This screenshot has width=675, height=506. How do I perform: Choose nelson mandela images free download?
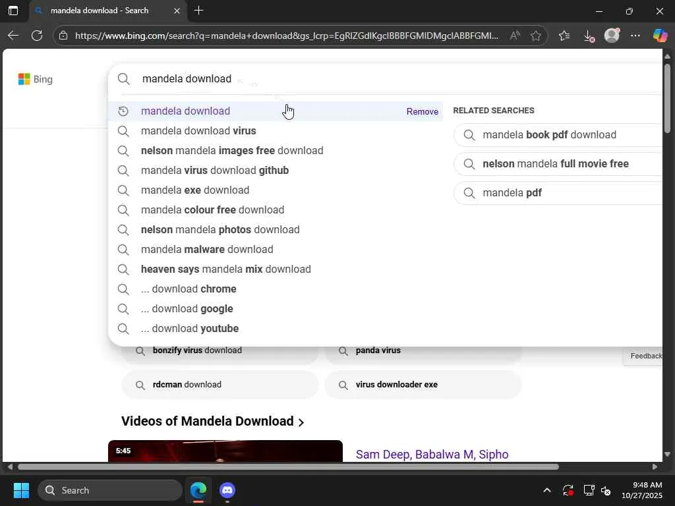click(x=276, y=151)
